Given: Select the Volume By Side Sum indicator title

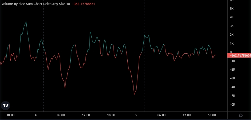Looking at the screenshot, I should tap(36, 4).
